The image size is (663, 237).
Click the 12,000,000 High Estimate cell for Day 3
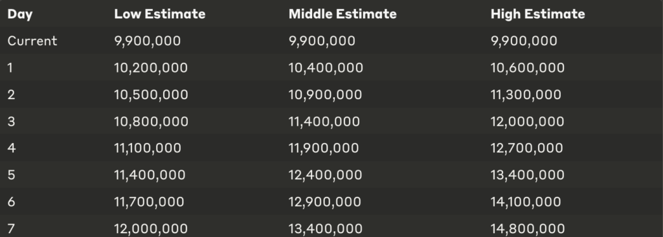click(x=528, y=122)
